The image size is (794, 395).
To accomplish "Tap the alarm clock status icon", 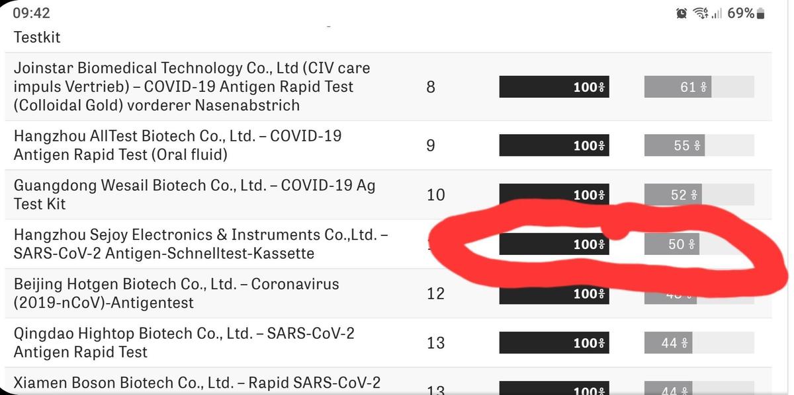I will pos(682,13).
